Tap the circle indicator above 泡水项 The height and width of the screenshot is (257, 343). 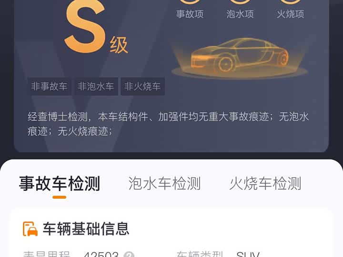(x=240, y=2)
